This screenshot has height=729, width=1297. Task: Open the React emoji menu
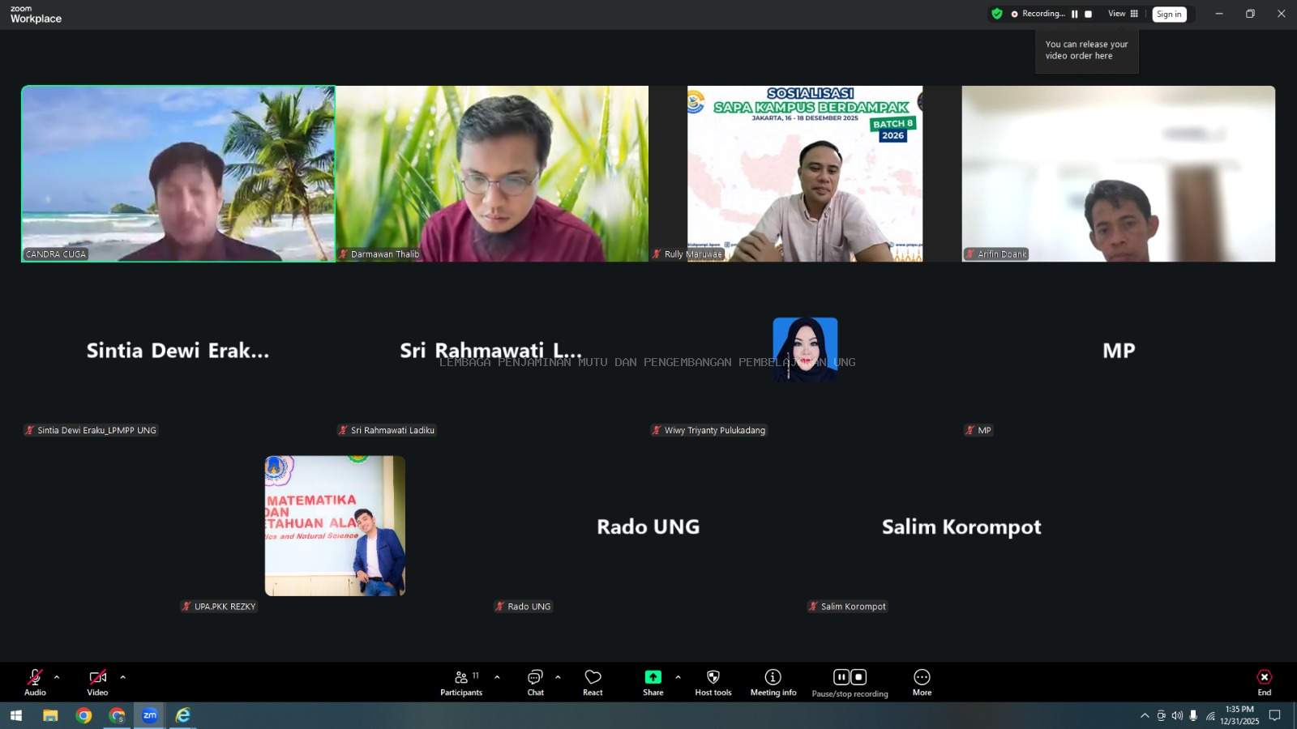(593, 682)
